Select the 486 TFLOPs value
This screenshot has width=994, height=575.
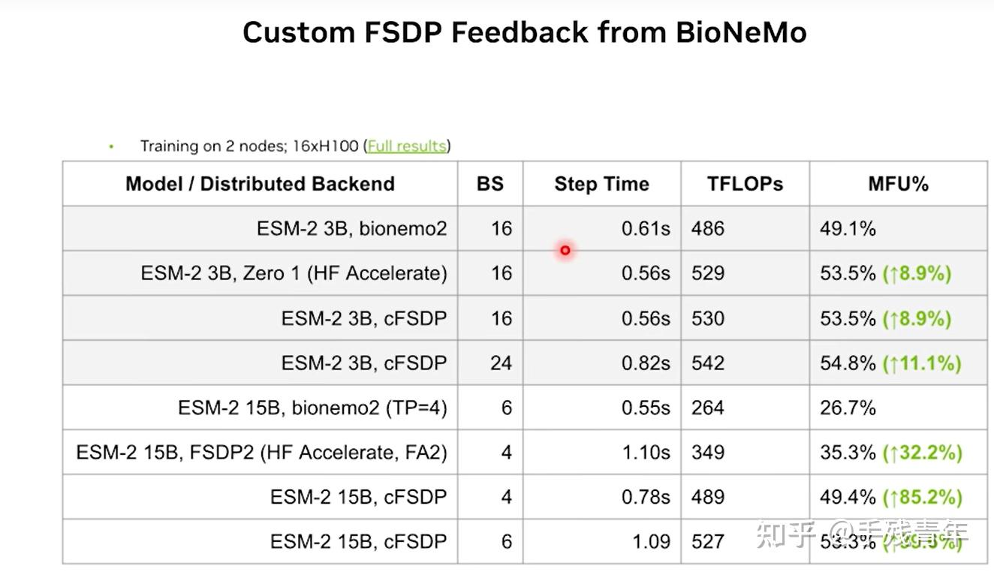click(708, 228)
